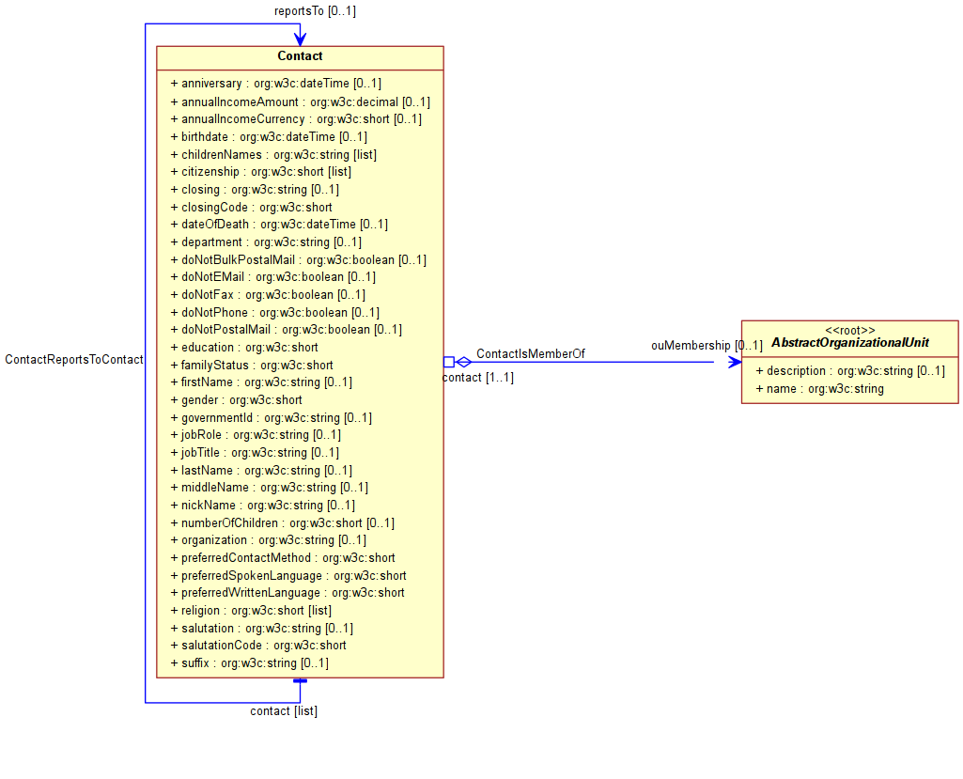The width and height of the screenshot is (963, 779).
Task: Select the salutationCode attribute
Action: 258,646
